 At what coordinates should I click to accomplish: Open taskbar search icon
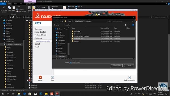coord(8,94)
